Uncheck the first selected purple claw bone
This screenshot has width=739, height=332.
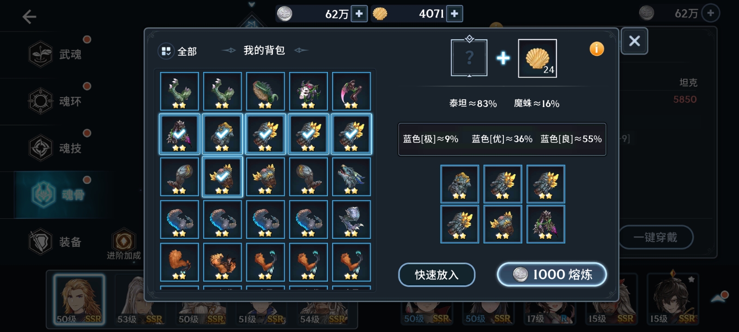pos(180,134)
